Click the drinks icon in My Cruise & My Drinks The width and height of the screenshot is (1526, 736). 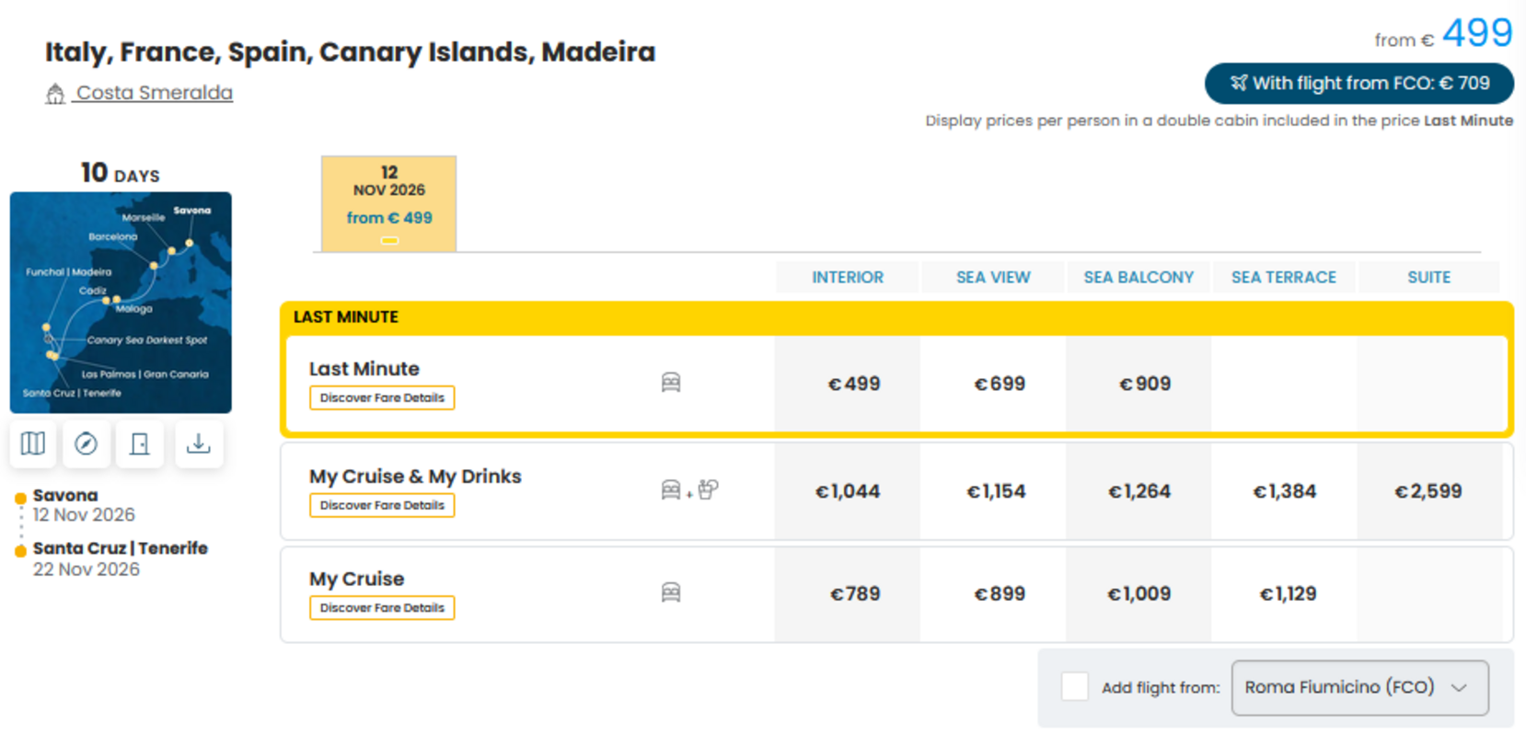point(708,489)
